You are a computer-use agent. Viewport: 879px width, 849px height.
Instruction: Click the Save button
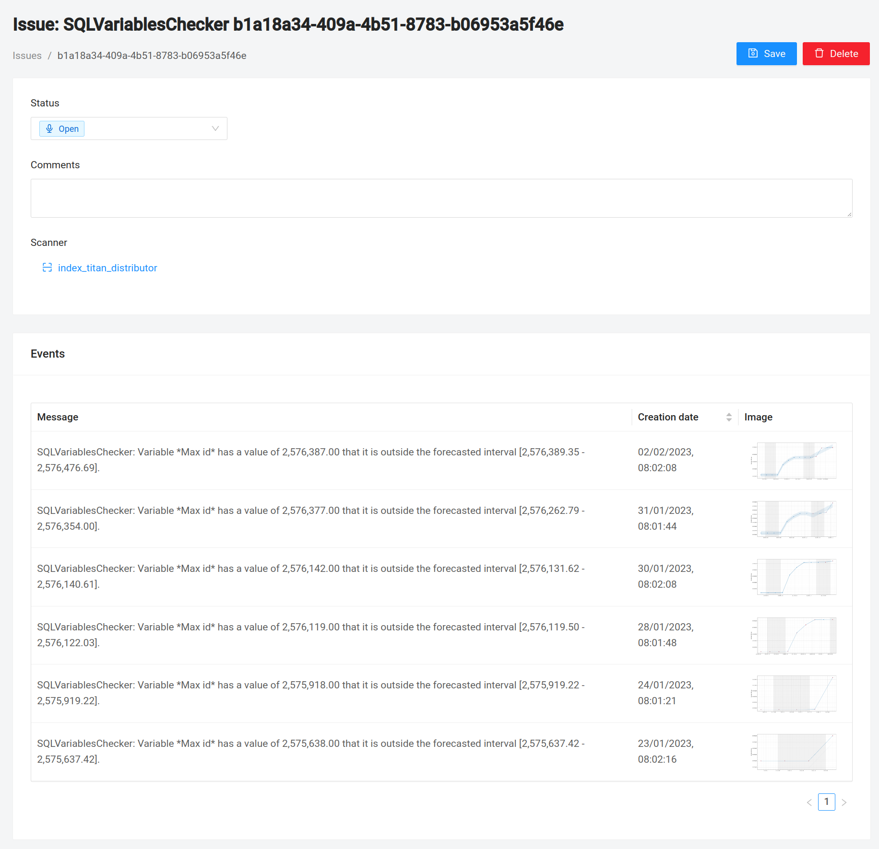tap(766, 54)
